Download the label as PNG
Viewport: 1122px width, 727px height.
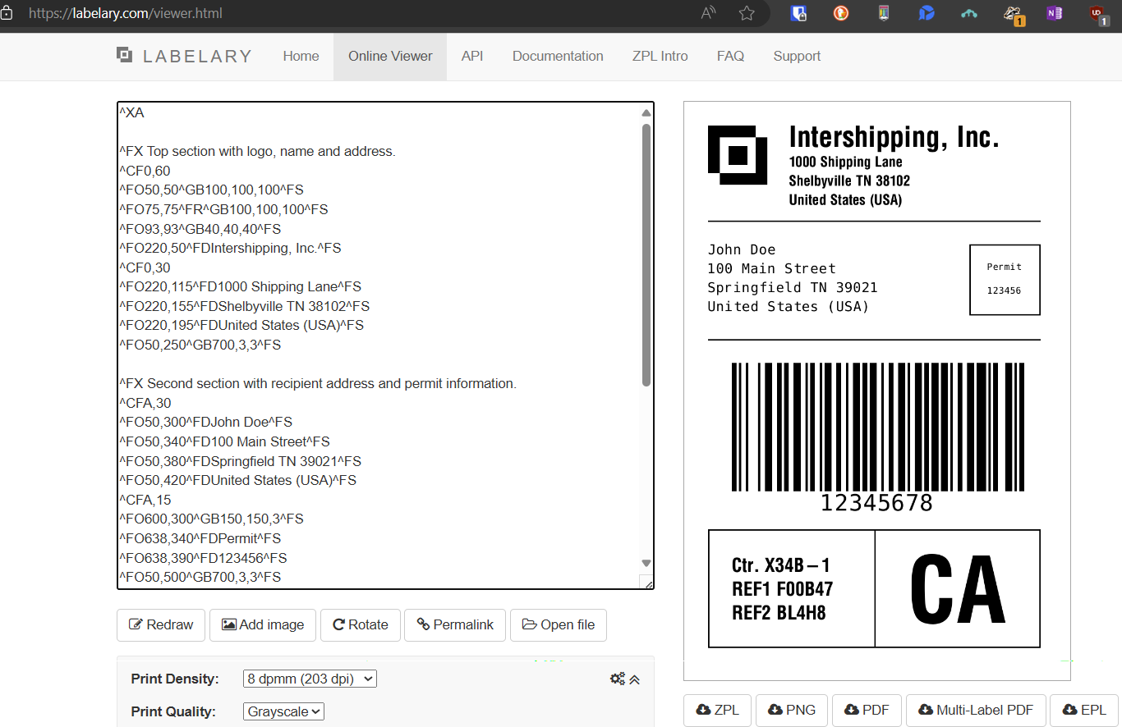pyautogui.click(x=791, y=710)
